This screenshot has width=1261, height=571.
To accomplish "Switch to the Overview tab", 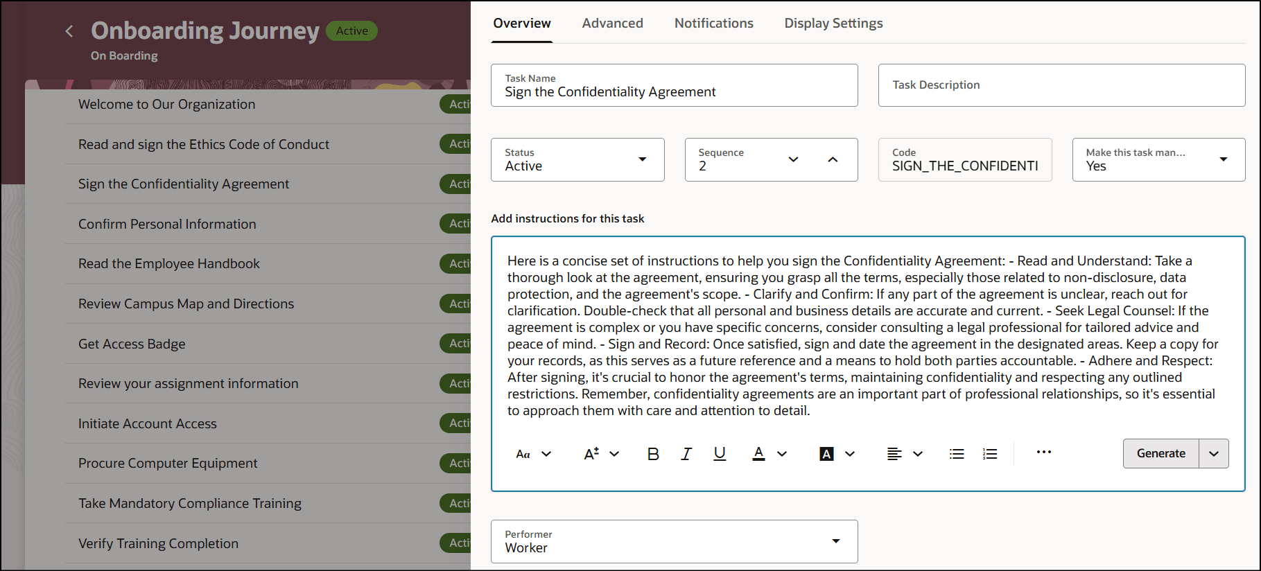I will coord(522,23).
